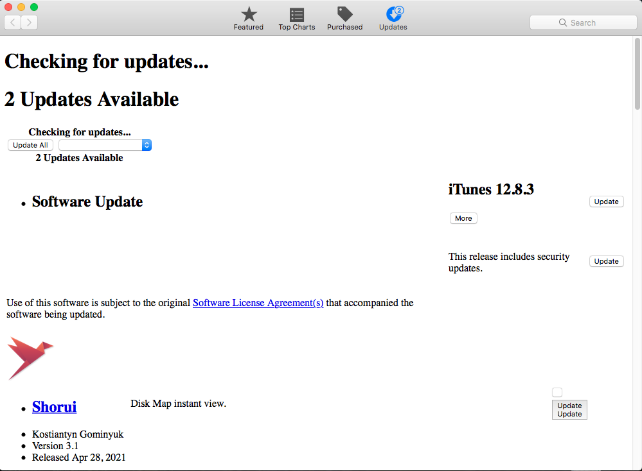Click the Update button for Shorui
The width and height of the screenshot is (642, 471).
569,409
